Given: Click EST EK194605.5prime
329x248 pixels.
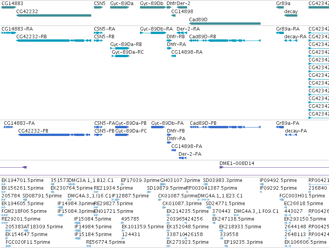Looking at the screenshot, I should (x=22, y=204).
